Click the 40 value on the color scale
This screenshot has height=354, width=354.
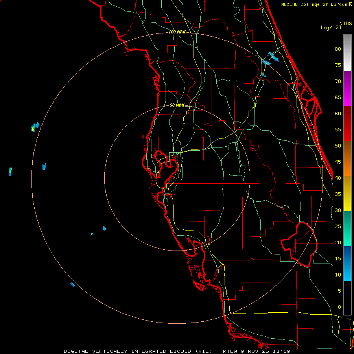[x=338, y=178]
